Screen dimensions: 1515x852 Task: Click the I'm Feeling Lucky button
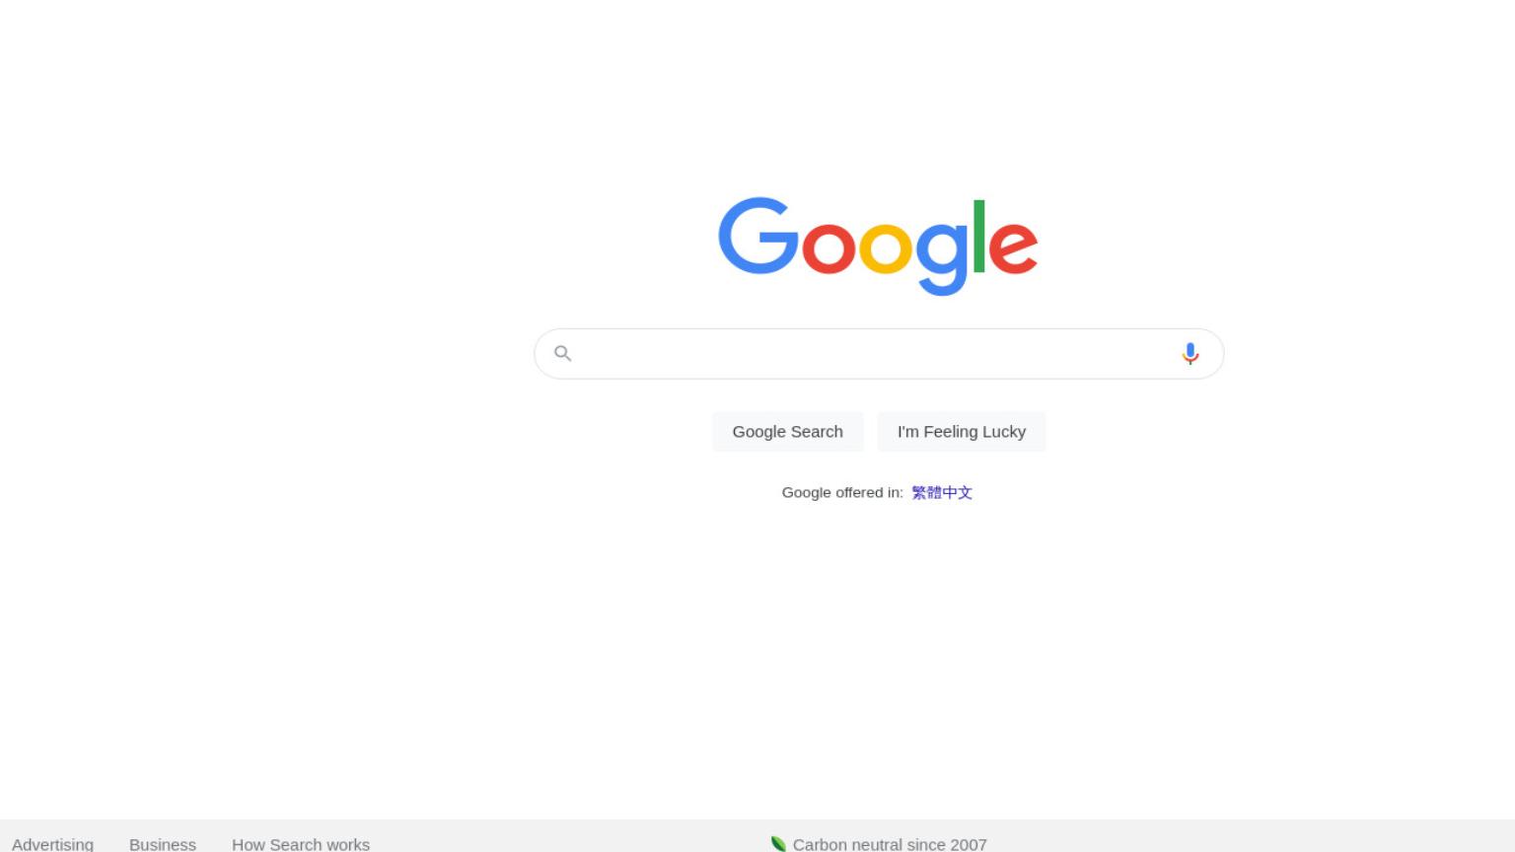pyautogui.click(x=962, y=432)
